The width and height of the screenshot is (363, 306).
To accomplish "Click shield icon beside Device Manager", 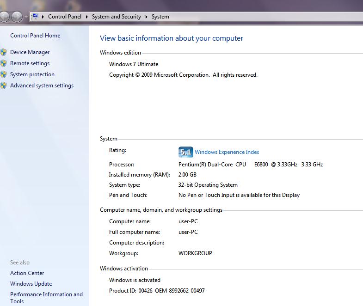I will (3, 52).
